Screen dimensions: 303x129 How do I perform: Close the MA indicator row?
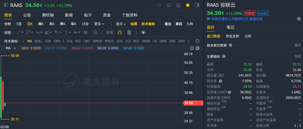coord(197,48)
